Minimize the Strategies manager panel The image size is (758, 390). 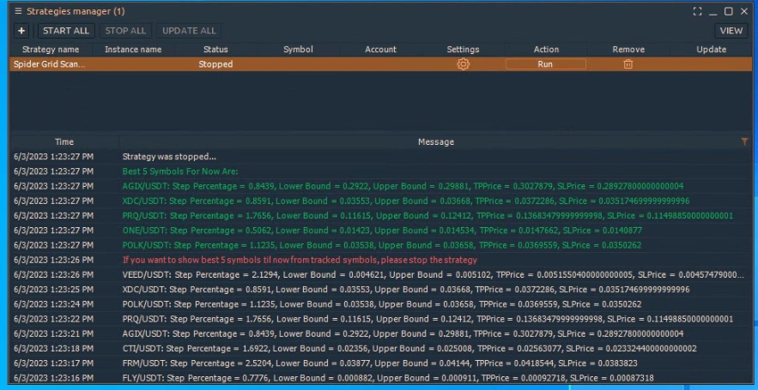point(713,11)
